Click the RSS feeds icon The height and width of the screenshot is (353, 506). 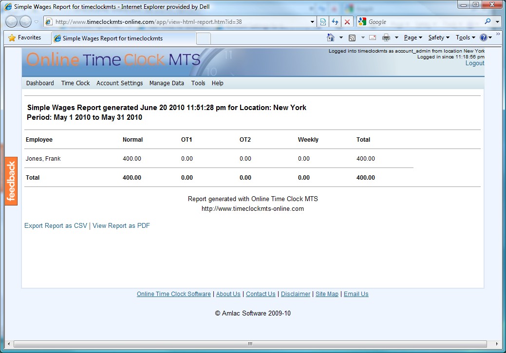[352, 38]
